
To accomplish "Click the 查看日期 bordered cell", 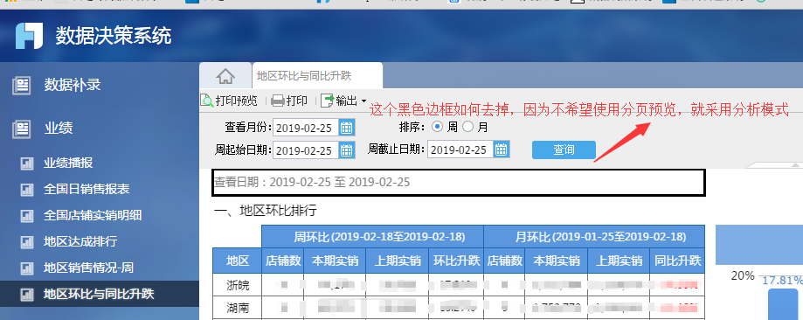I will click(459, 182).
